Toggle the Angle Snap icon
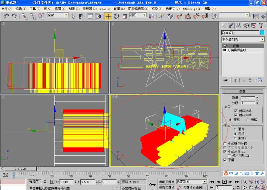Screen dimensions: 267x190 tap(188, 16)
